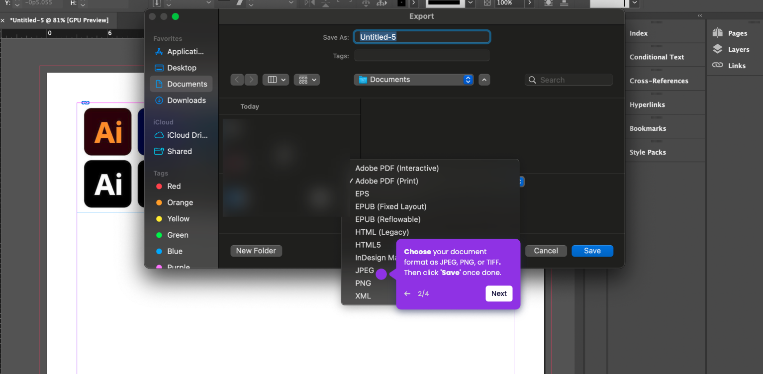Click the link badge above the image frame

pos(86,102)
